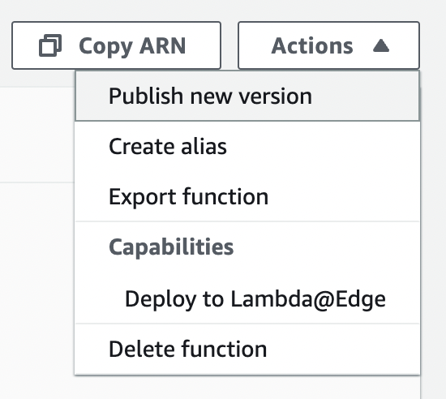
Task: Click the Actions button label text
Action: 312,45
